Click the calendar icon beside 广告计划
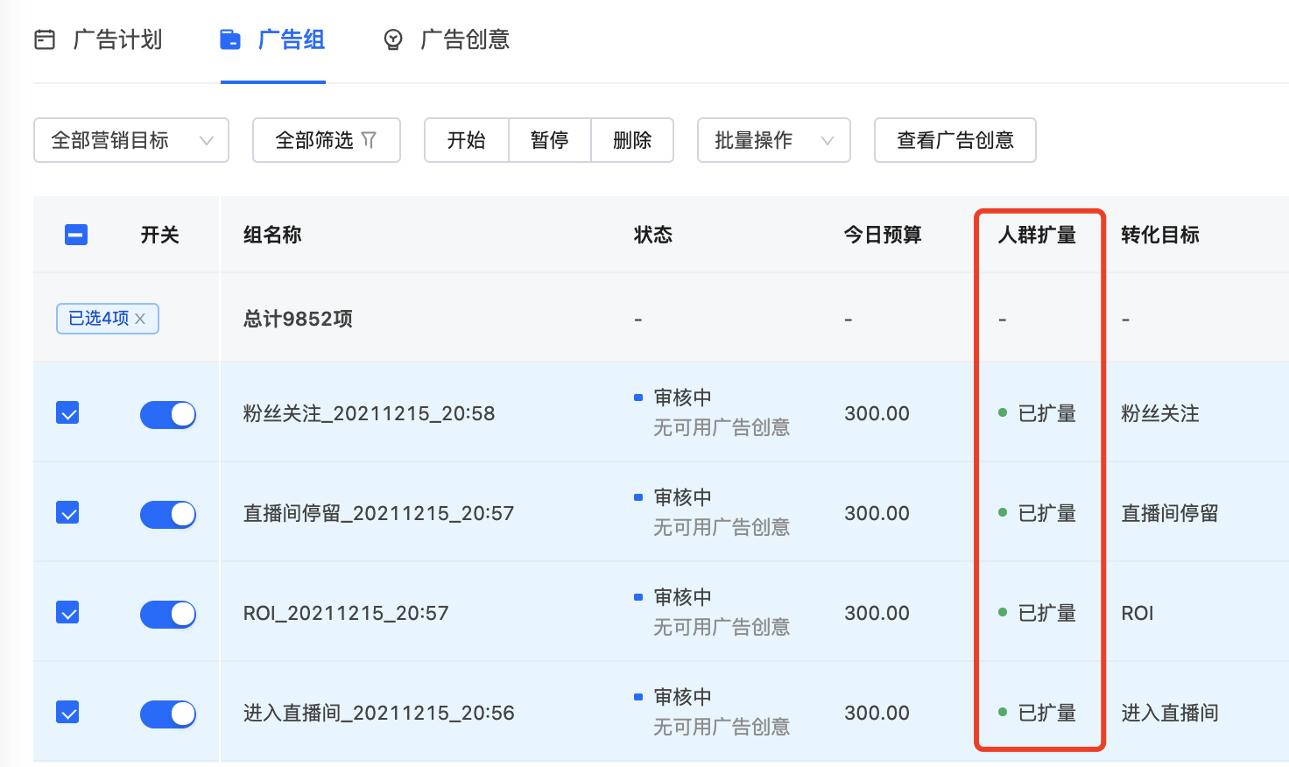Screen dimensions: 1289x767 (45, 39)
